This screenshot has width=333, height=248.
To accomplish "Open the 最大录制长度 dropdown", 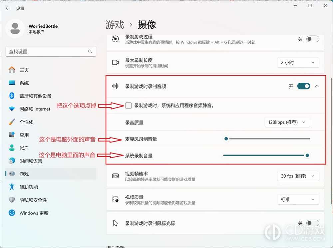I will click(x=298, y=62).
